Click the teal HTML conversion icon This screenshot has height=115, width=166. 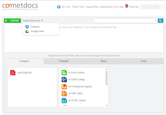pos(64,101)
